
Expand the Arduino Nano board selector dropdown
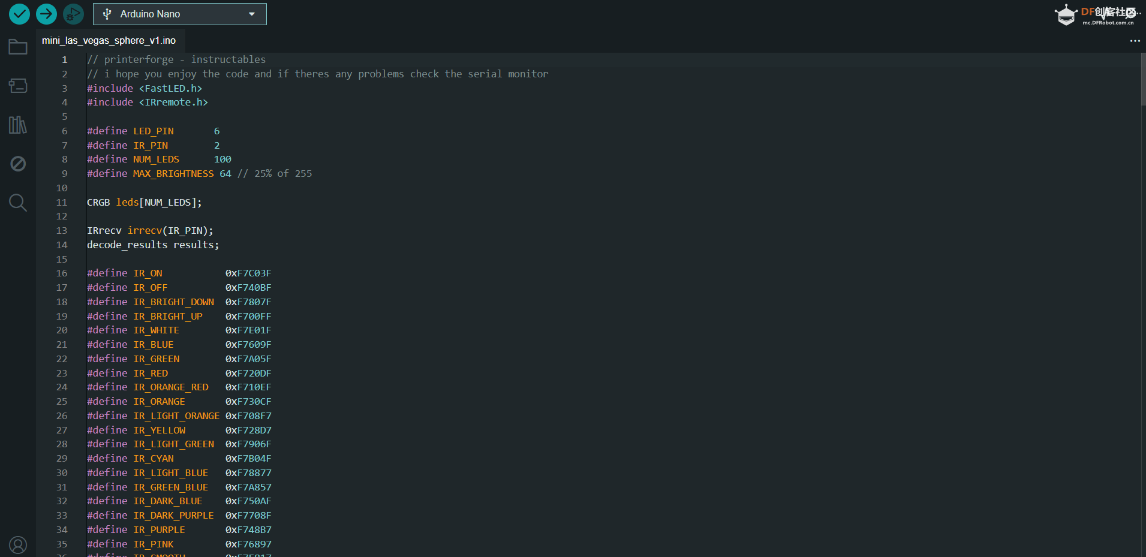click(179, 14)
